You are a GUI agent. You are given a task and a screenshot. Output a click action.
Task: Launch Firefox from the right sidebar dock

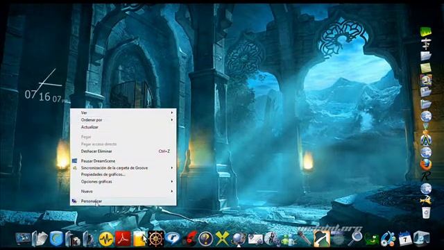click(425, 165)
